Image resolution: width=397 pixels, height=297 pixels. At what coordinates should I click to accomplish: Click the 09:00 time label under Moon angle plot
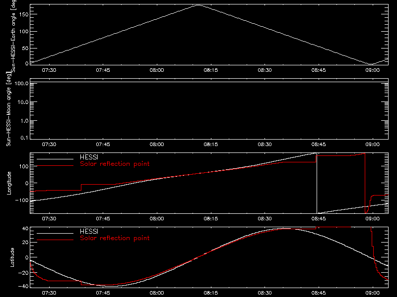373,145
